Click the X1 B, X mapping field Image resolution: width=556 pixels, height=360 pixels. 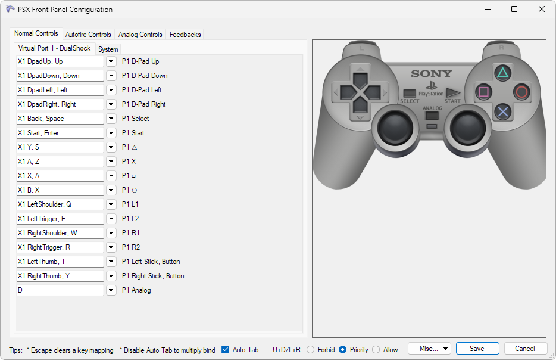tap(60, 190)
